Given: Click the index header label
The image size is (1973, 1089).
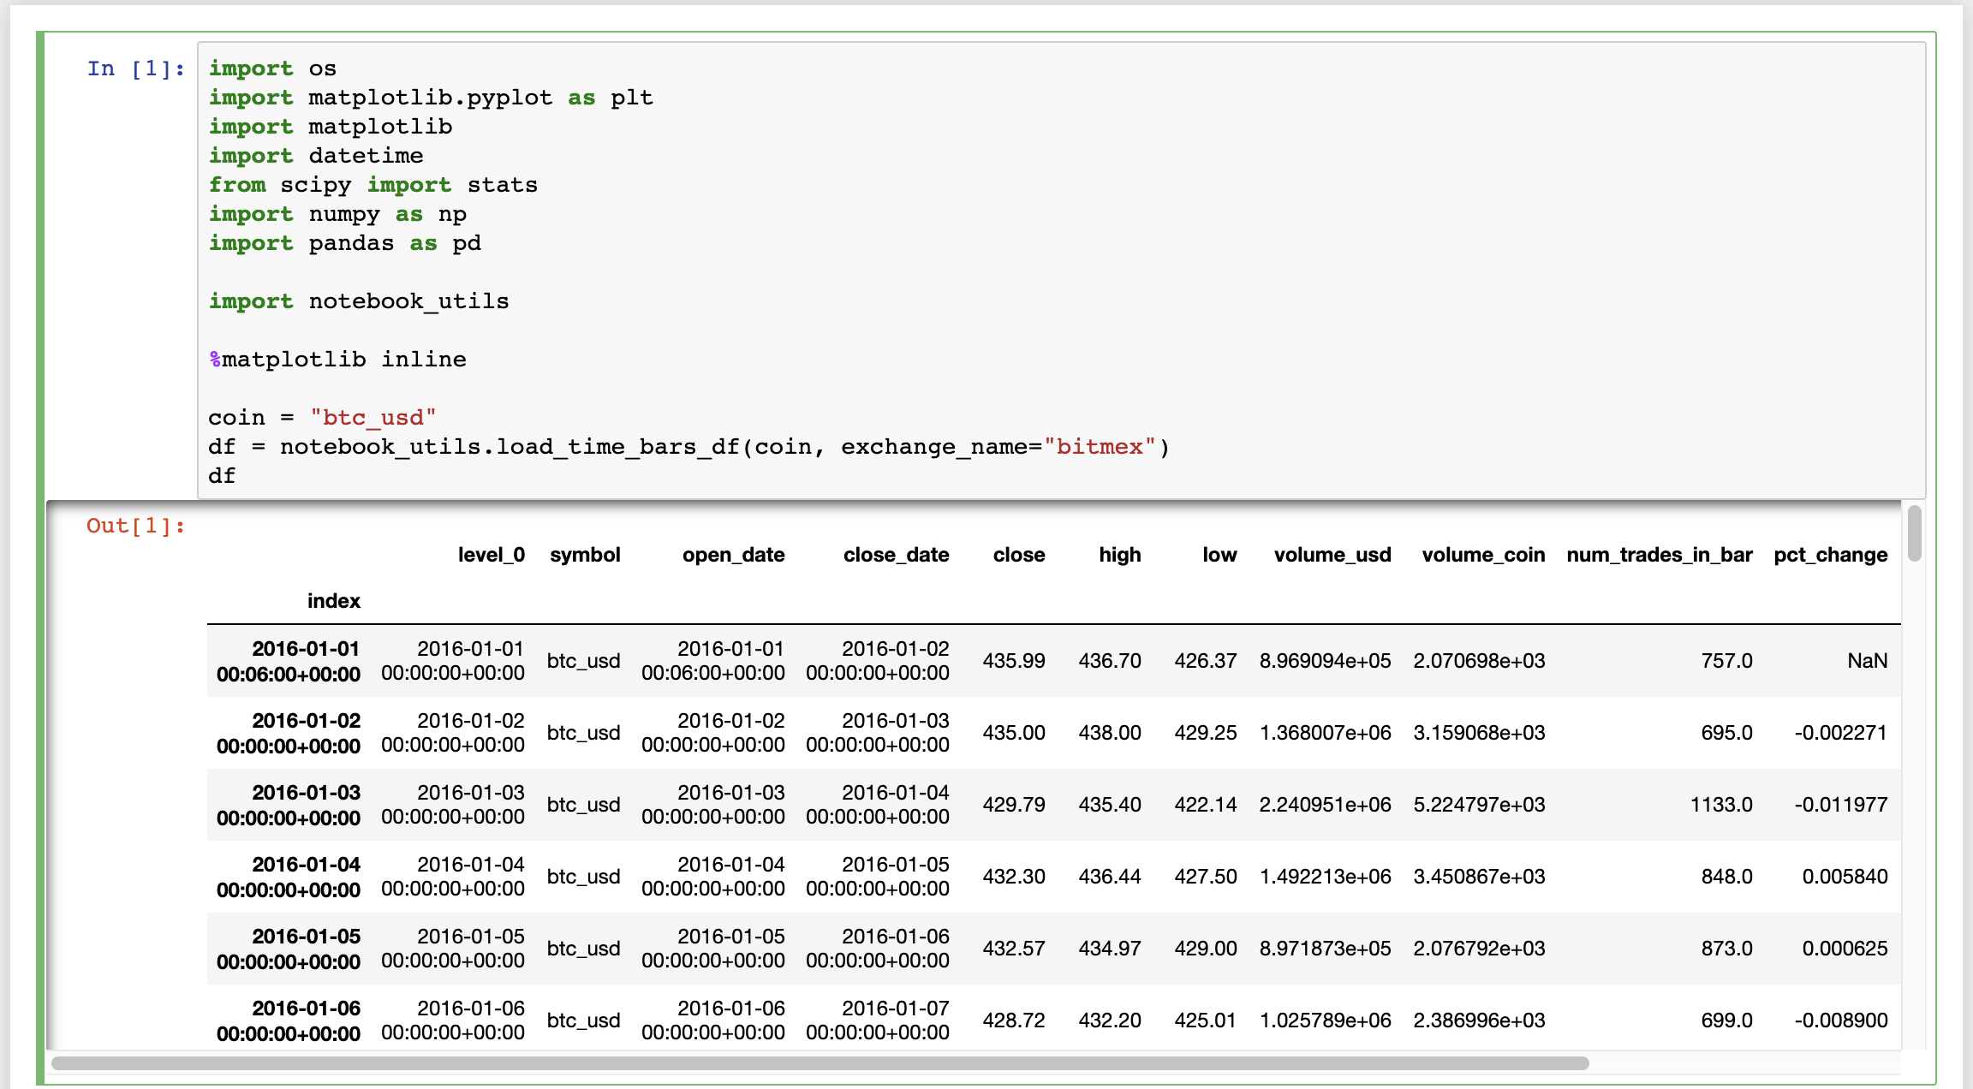Looking at the screenshot, I should pos(333,601).
